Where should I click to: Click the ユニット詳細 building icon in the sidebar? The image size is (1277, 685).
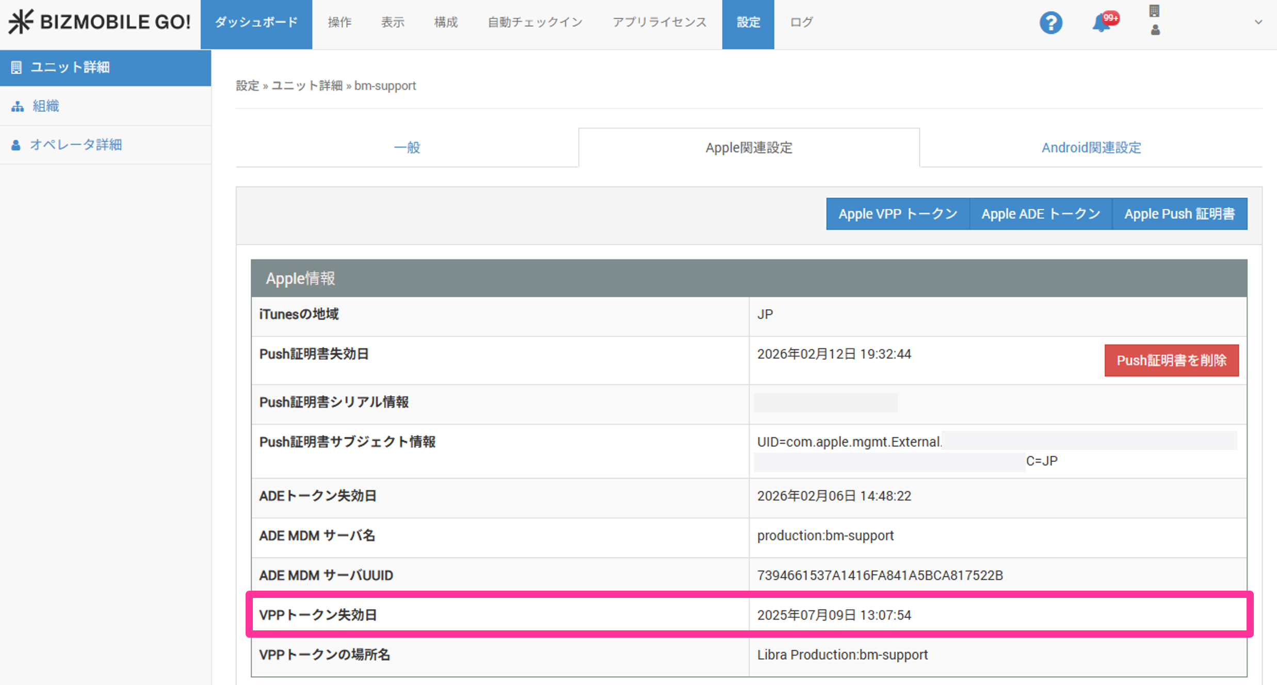pos(17,68)
